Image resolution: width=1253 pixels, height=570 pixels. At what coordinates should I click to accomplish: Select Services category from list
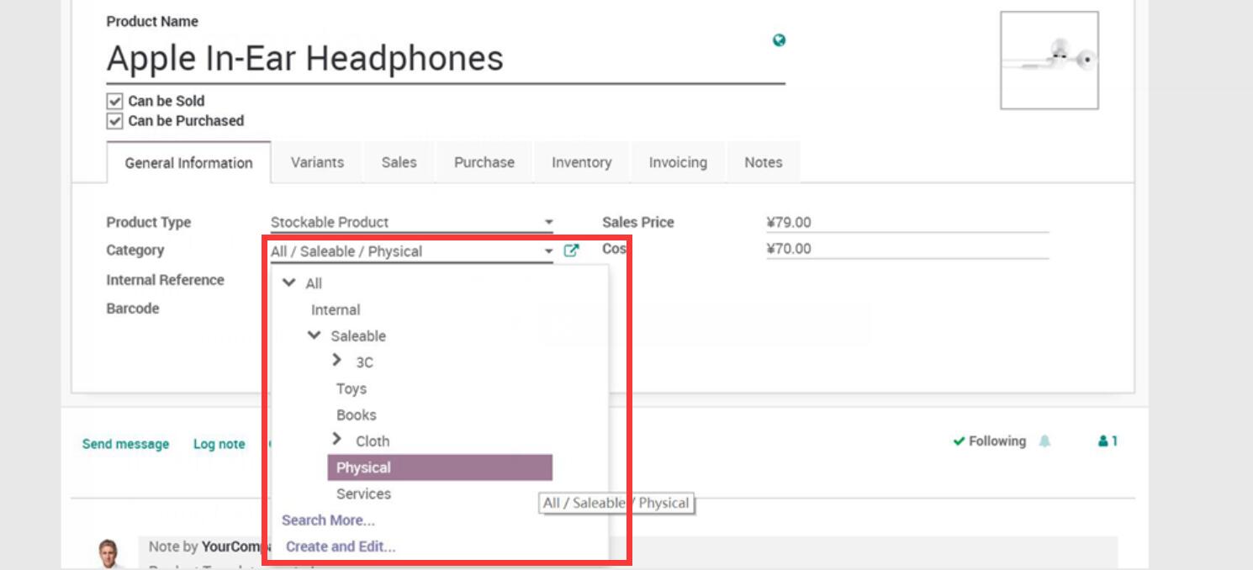click(x=363, y=494)
